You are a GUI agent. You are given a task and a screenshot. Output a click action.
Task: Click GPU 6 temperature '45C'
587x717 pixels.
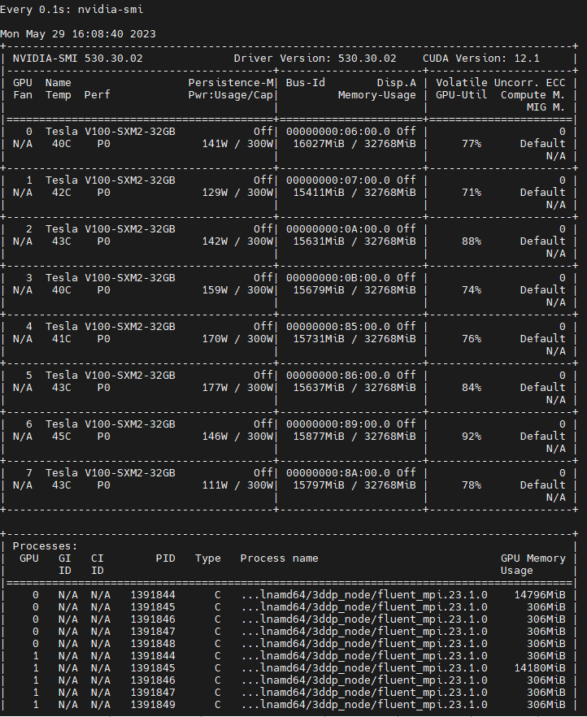click(62, 437)
